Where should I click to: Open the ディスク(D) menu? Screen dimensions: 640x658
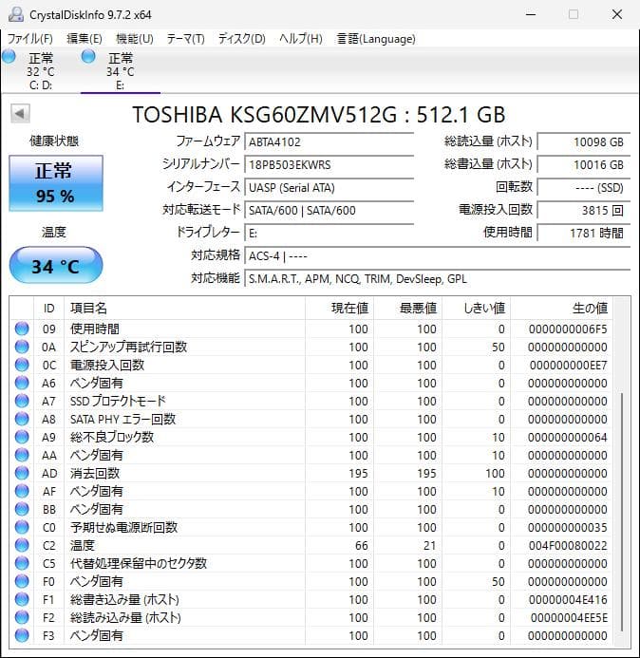[242, 39]
